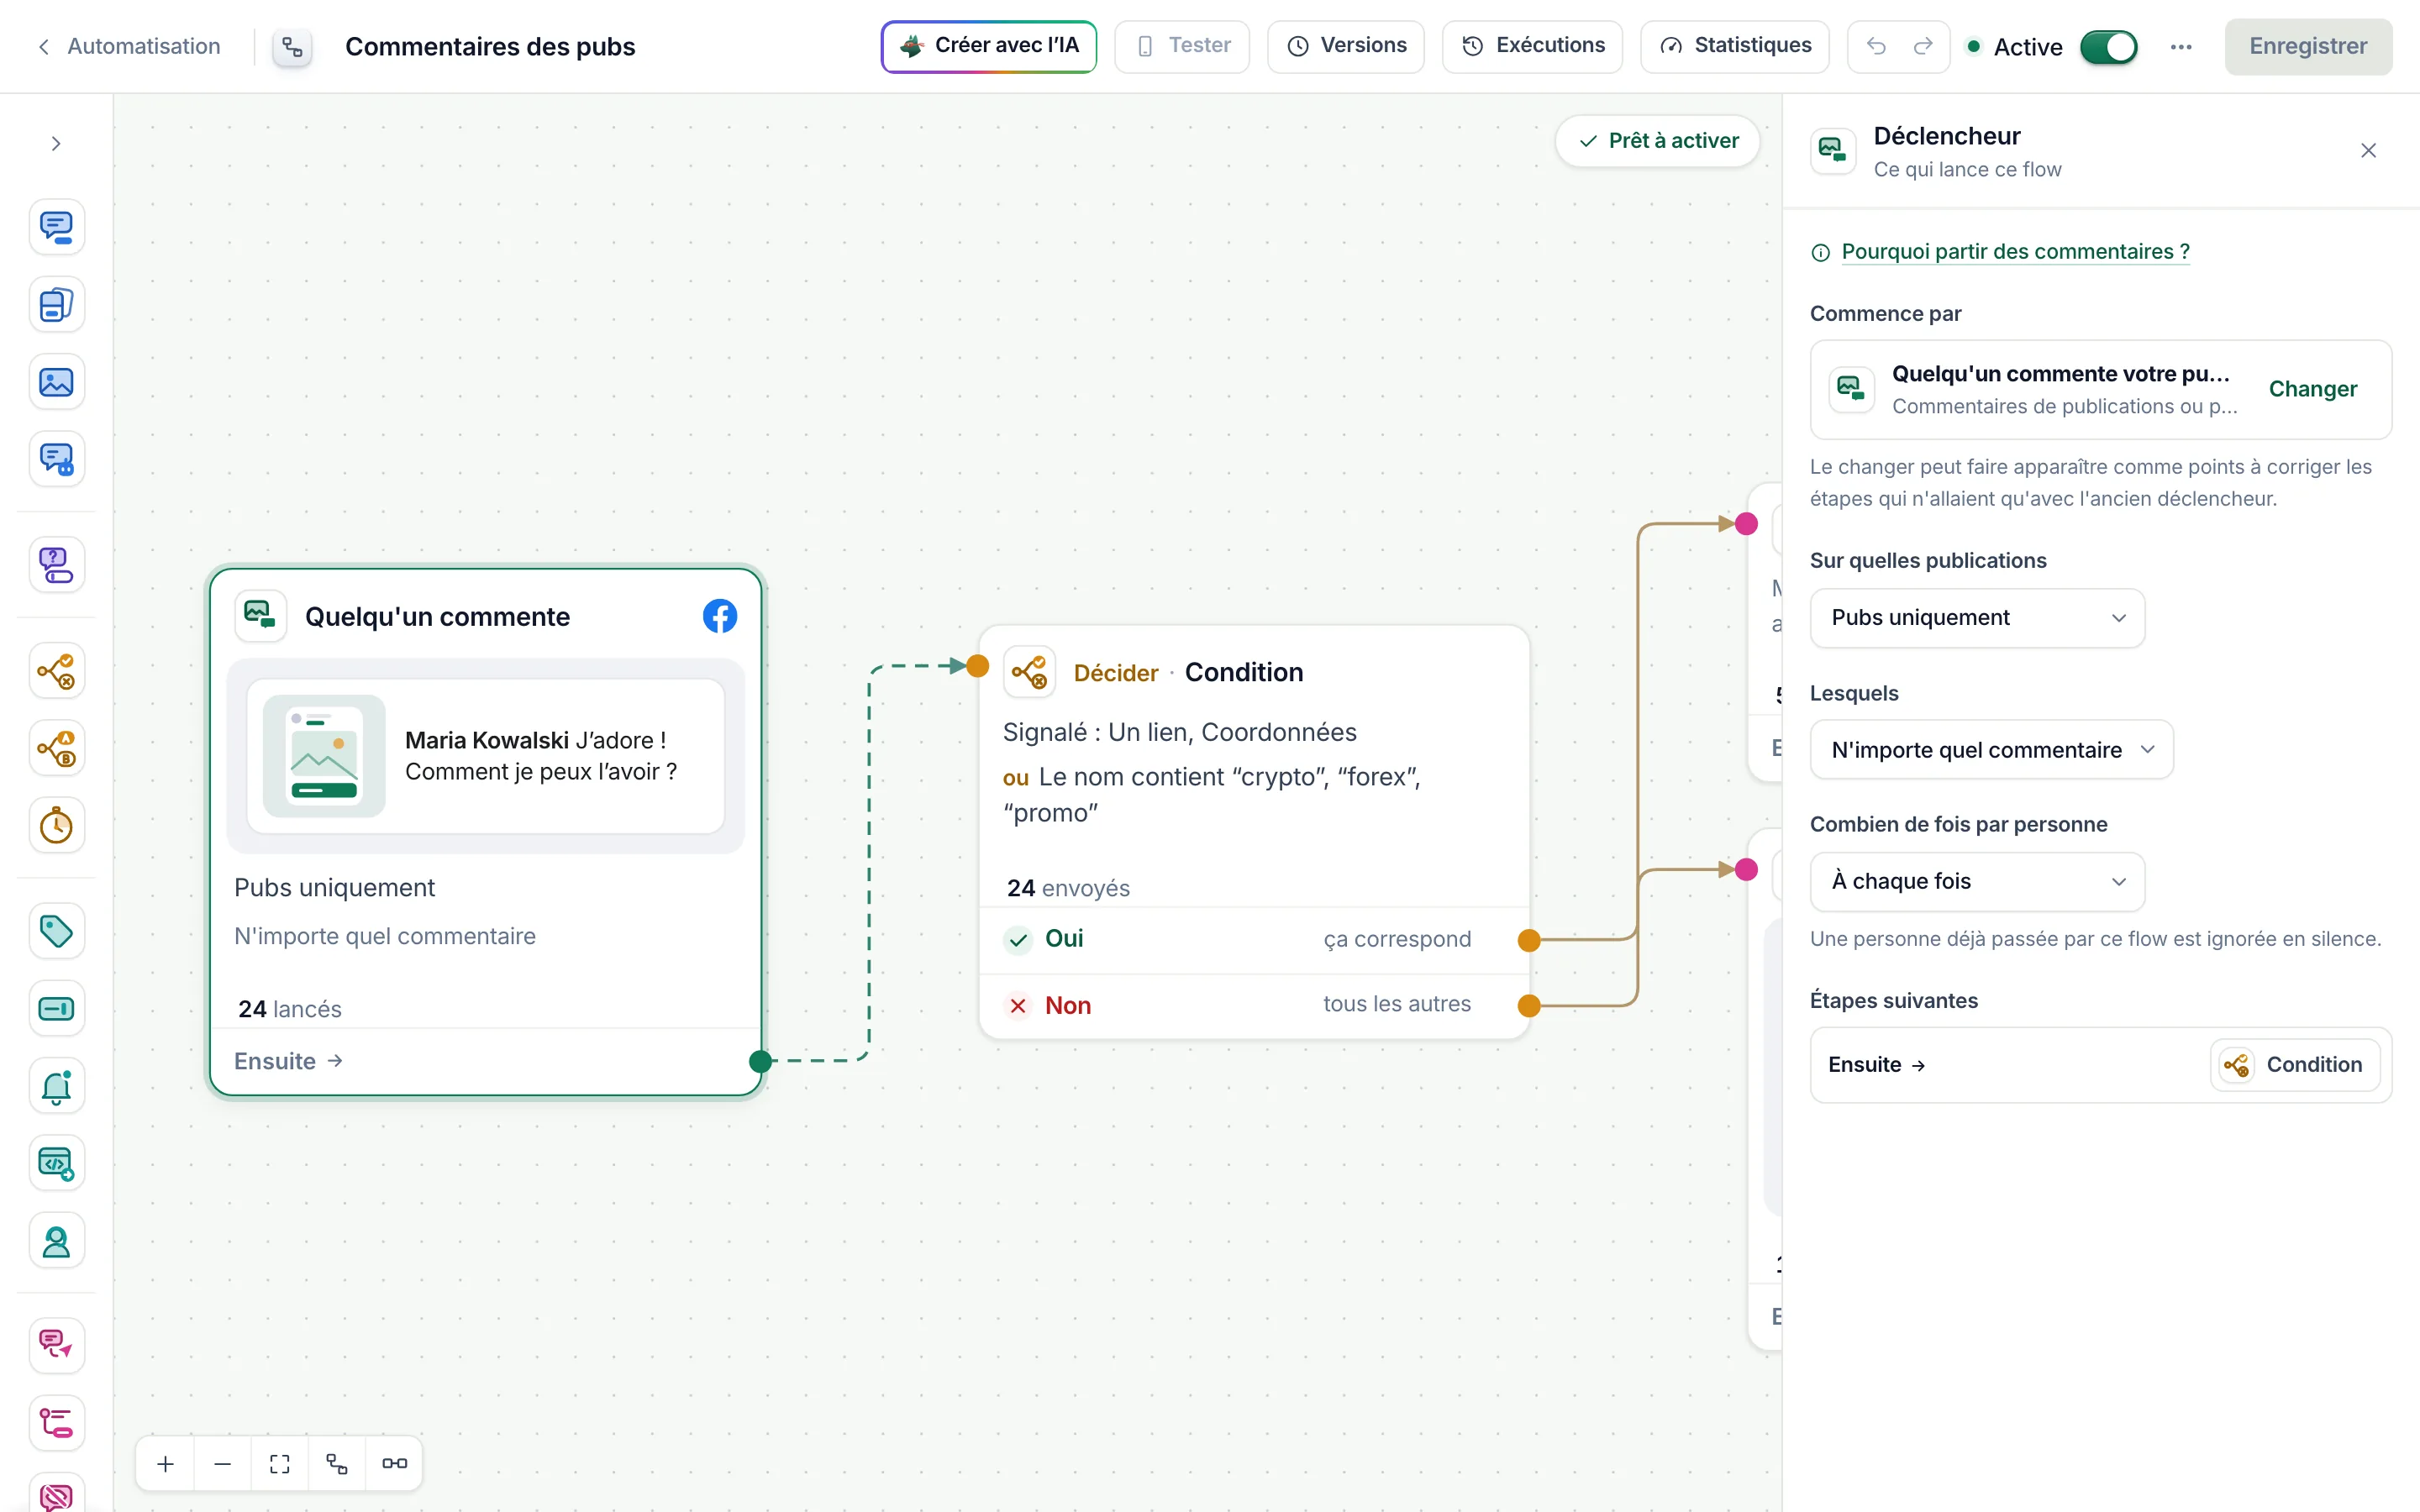The image size is (2420, 1512).
Task: Open Pourquoi partir des commentaires link
Action: (x=2015, y=252)
